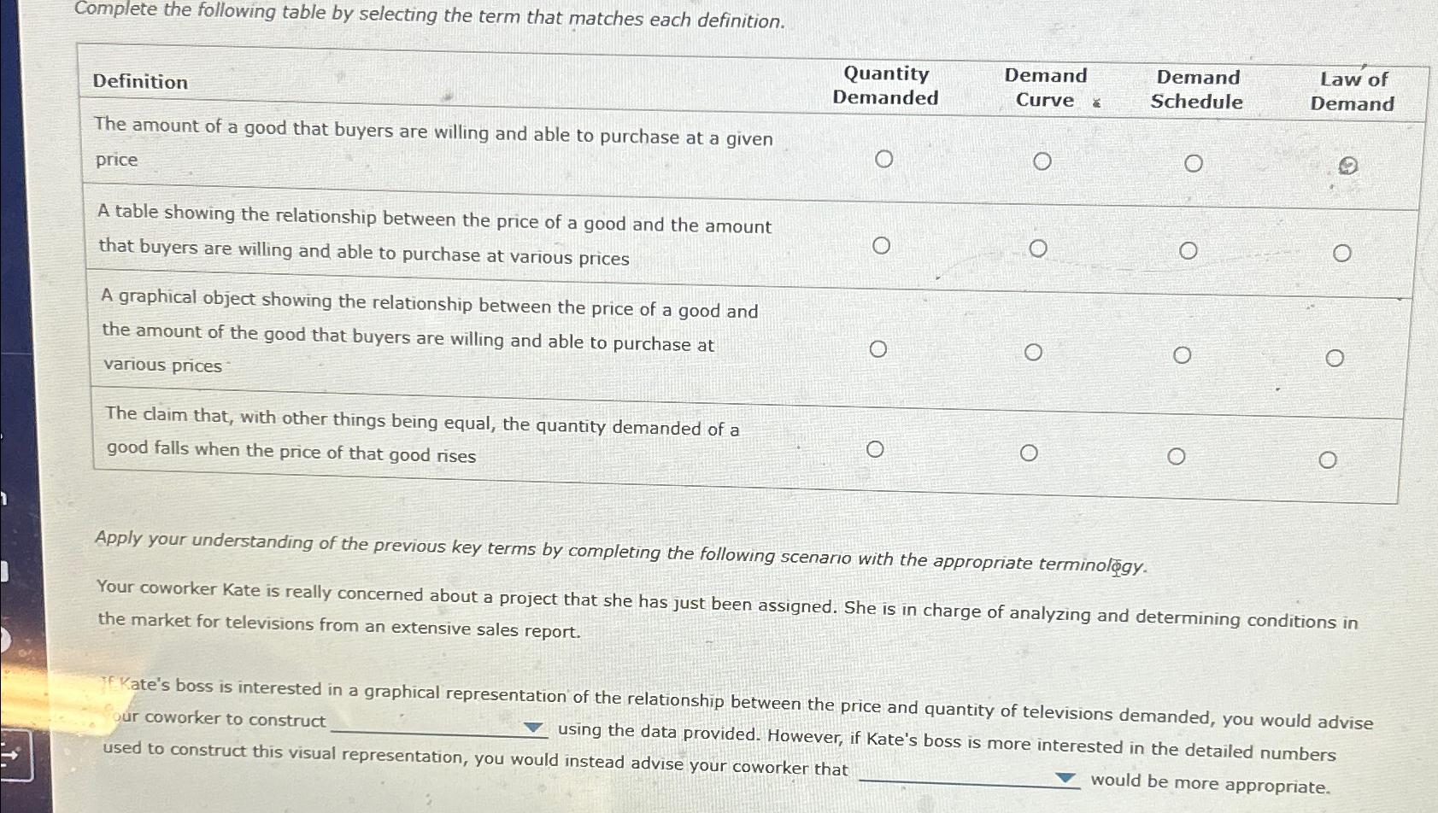Select Law of Demand for the price-rises claim
Screen dimensions: 1438x813
1327,459
